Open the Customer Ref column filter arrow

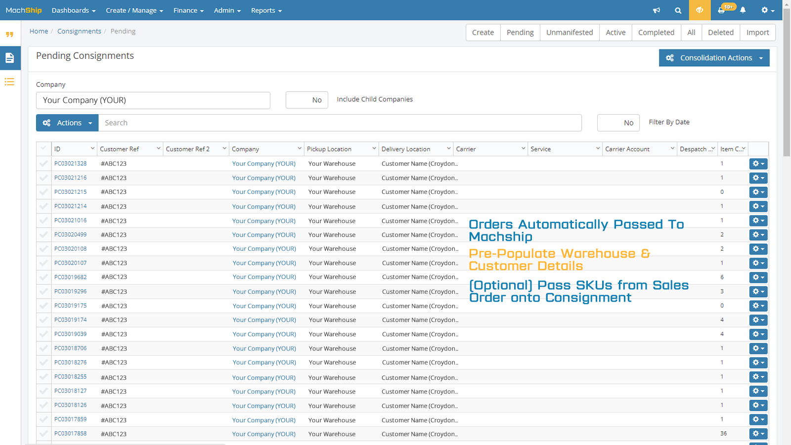pyautogui.click(x=159, y=148)
